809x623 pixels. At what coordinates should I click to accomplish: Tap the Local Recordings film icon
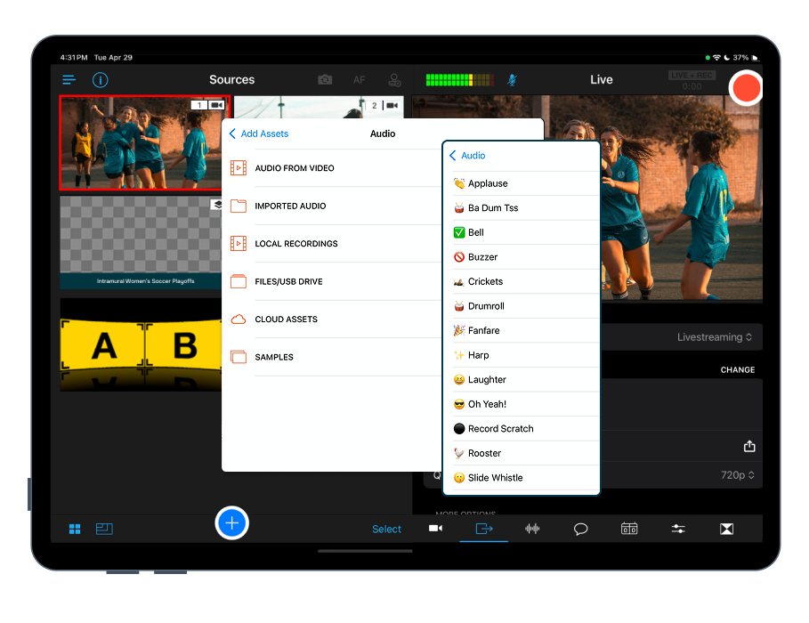tap(238, 244)
